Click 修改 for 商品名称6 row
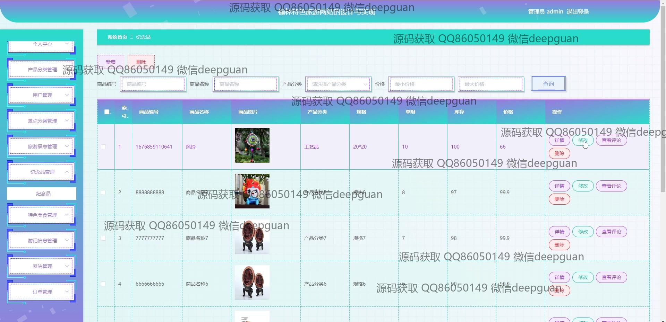This screenshot has width=666, height=322. (583, 277)
